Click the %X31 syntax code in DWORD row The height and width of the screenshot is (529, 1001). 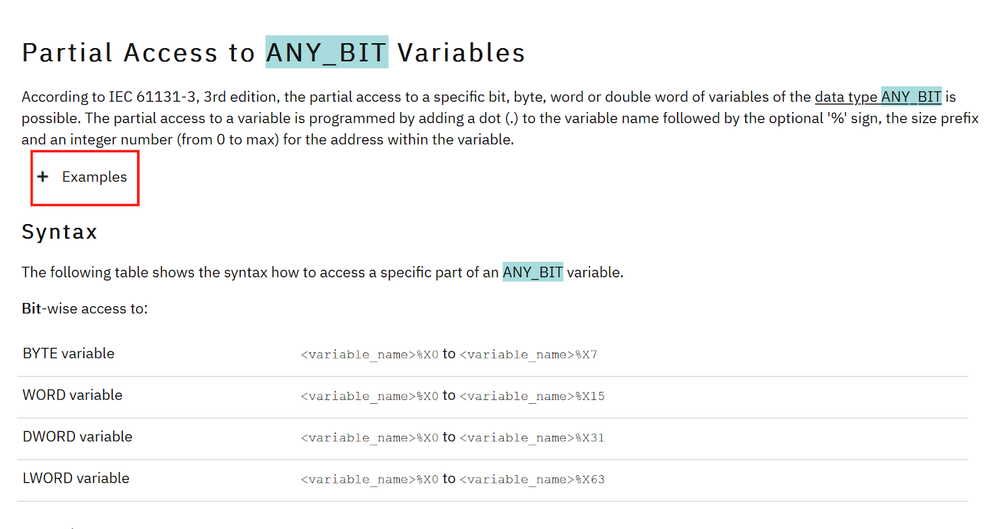tap(532, 438)
